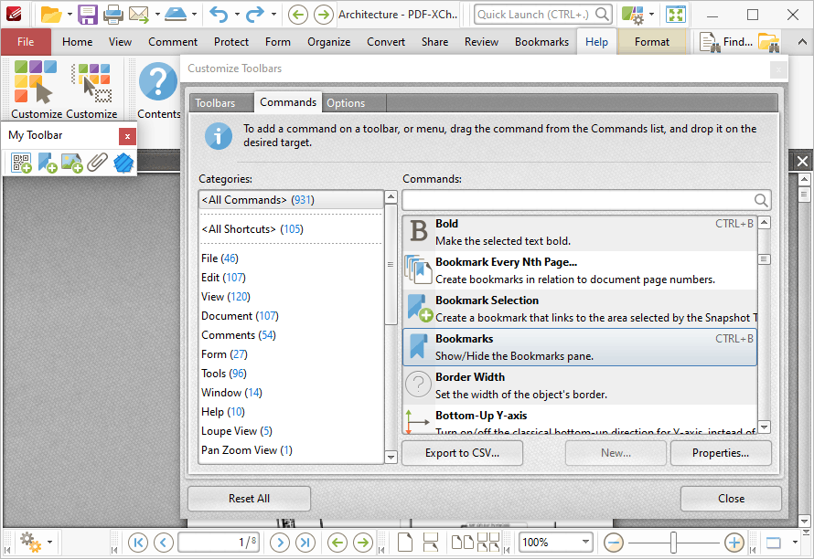Click the Scan icon in top toolbar

pyautogui.click(x=176, y=15)
